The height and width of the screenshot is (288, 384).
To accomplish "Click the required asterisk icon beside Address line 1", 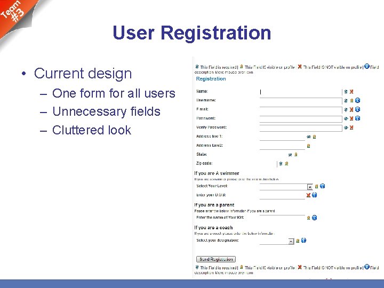I will pyautogui.click(x=309, y=137).
